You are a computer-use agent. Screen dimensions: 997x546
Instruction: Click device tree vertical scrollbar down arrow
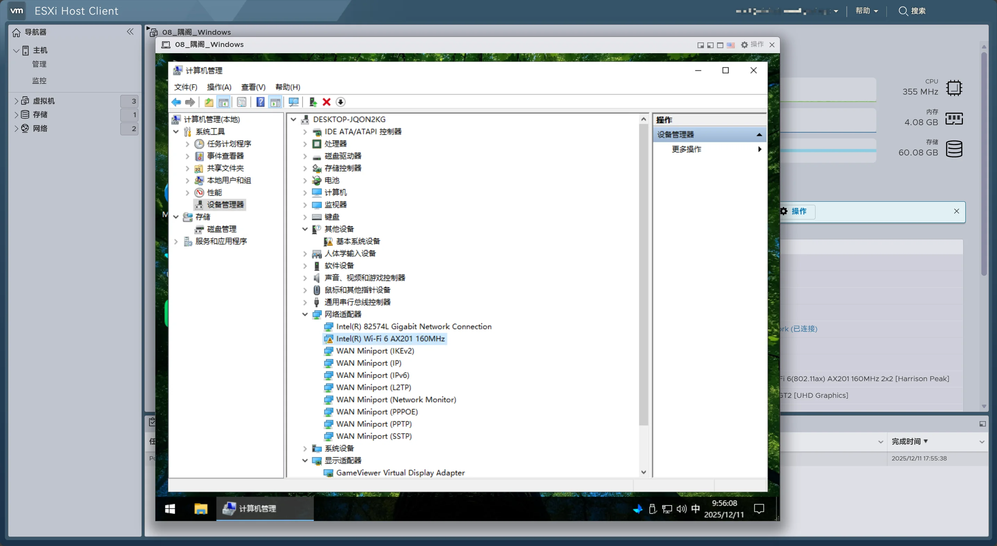pos(643,472)
